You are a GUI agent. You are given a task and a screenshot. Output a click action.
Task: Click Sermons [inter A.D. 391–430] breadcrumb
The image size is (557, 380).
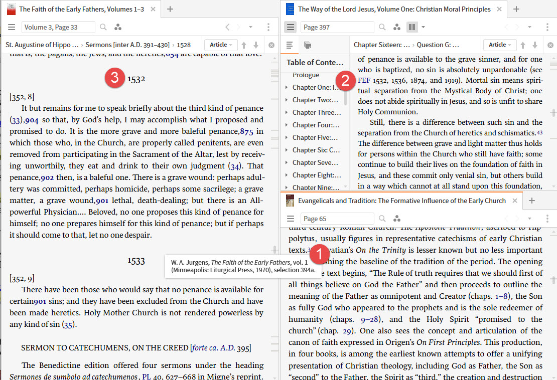coord(127,45)
